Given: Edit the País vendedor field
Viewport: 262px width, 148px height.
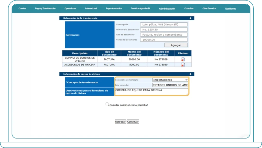Looking at the screenshot, I should 170,85.
